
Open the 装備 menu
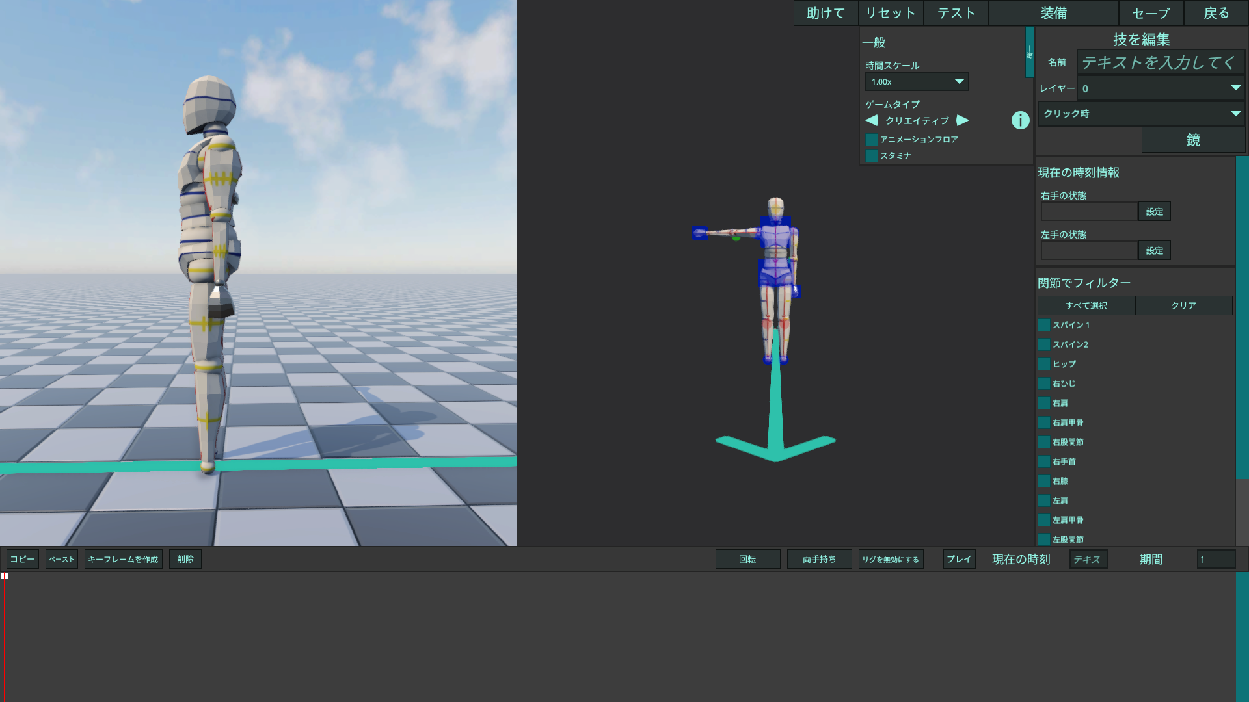point(1053,13)
